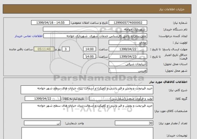Click the label توضیحات خریدار
Image resolution: width=197 pixels, height=139 pixels.
pyautogui.click(x=177, y=136)
